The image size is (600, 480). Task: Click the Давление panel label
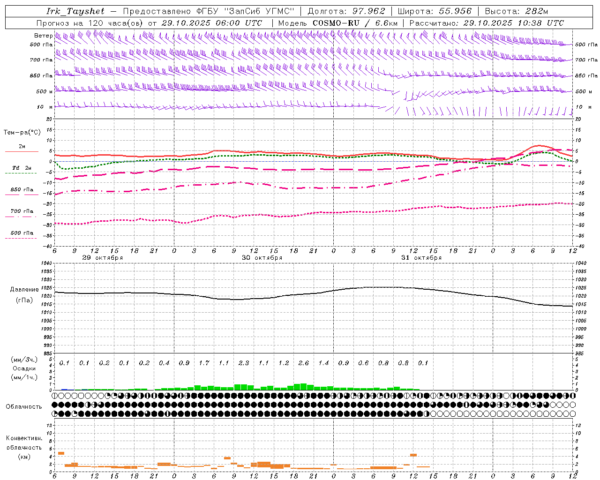(x=24, y=290)
